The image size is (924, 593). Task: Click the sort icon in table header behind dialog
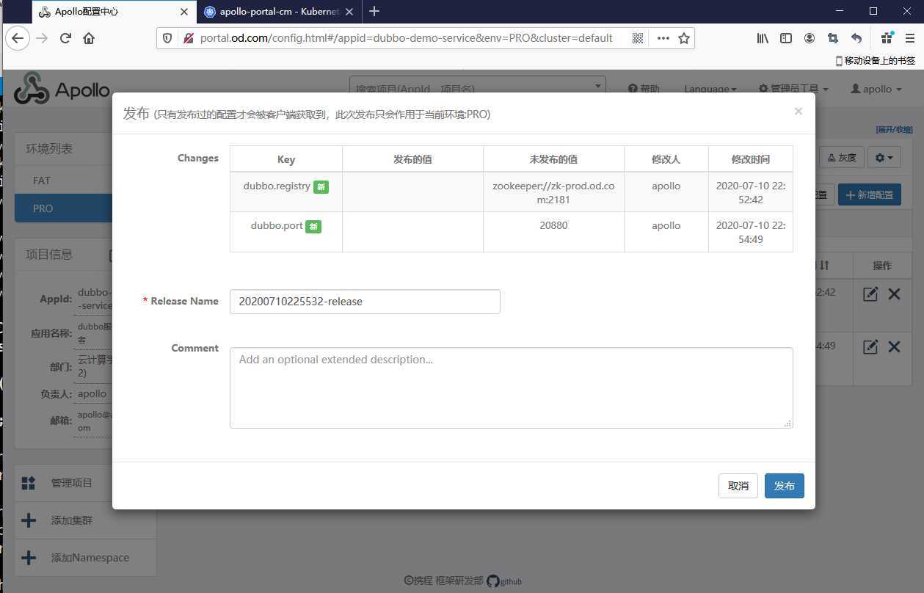[x=824, y=265]
